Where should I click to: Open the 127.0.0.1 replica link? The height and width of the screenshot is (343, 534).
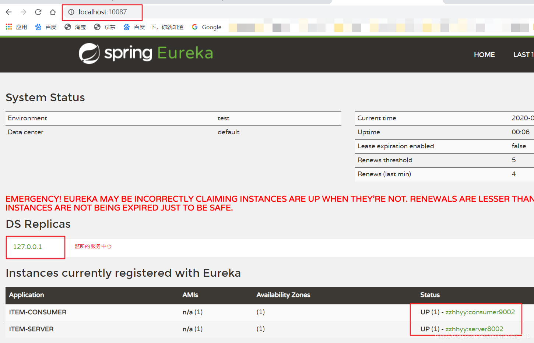(28, 247)
